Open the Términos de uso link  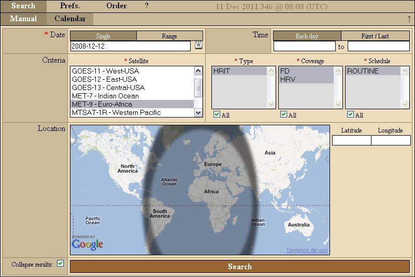pyautogui.click(x=307, y=250)
